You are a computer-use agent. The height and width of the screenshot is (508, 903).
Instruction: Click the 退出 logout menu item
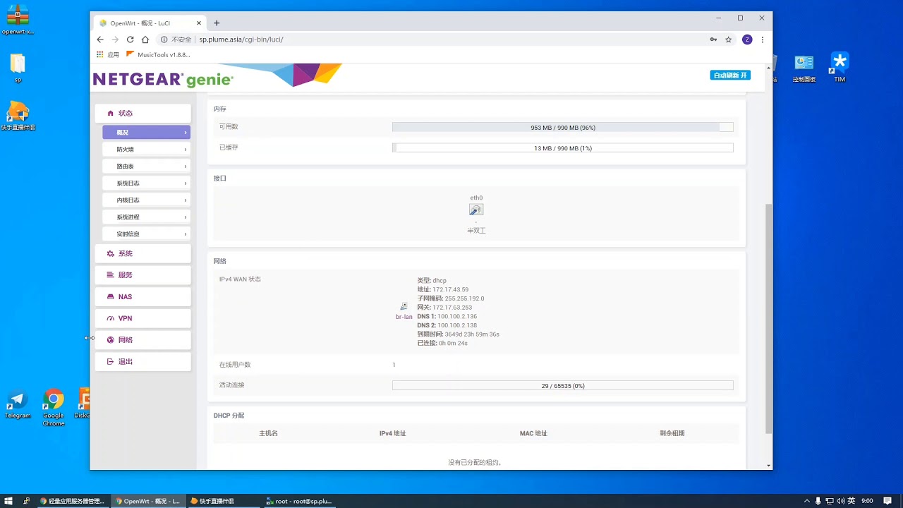(143, 361)
